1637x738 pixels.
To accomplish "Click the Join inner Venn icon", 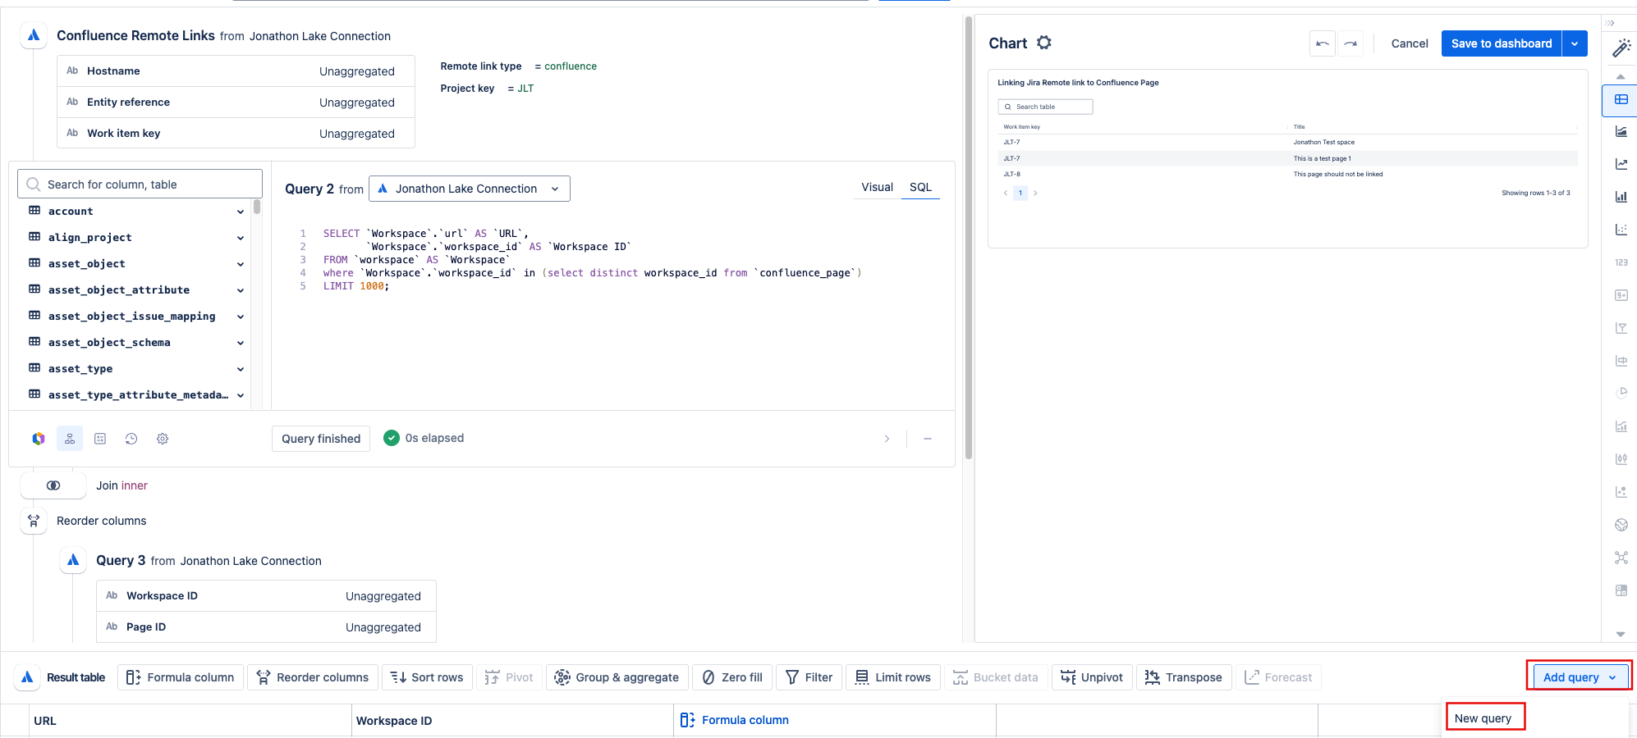I will coord(53,485).
